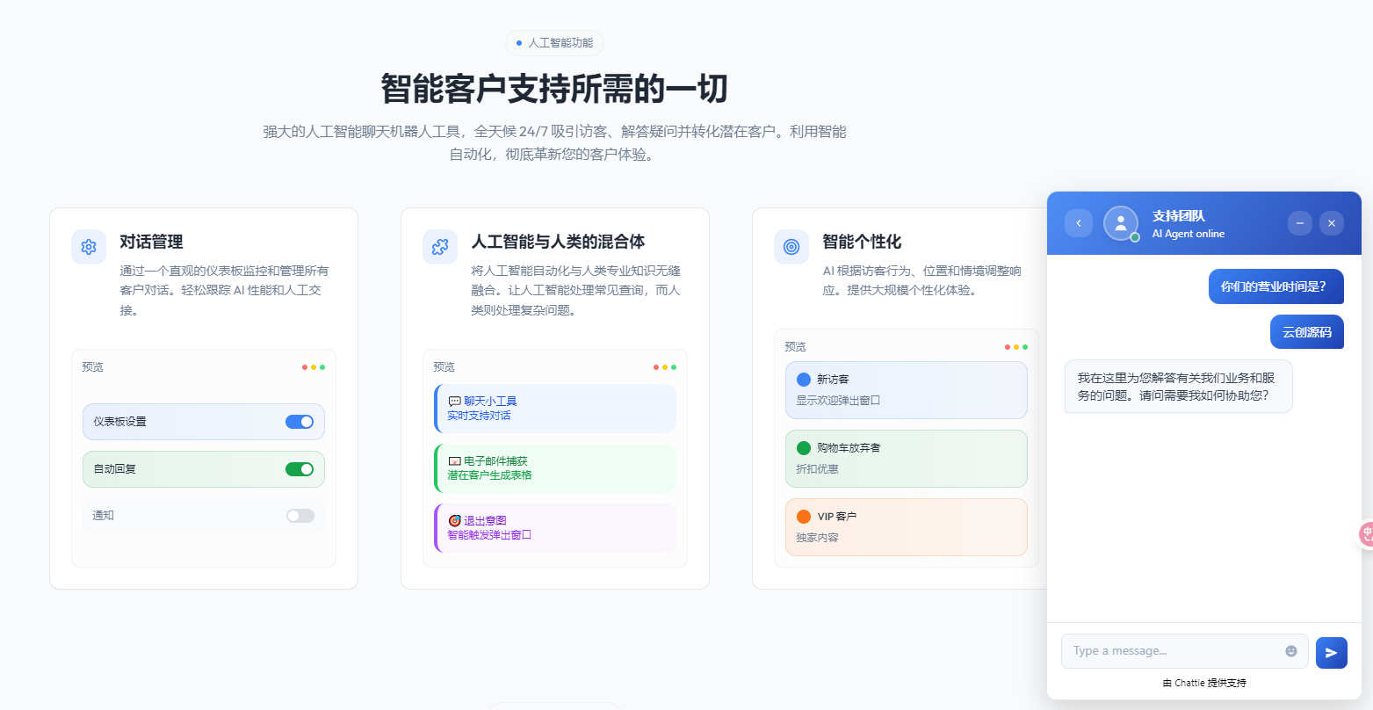Send the chat message with arrow button
This screenshot has height=710, width=1373.
(x=1332, y=652)
